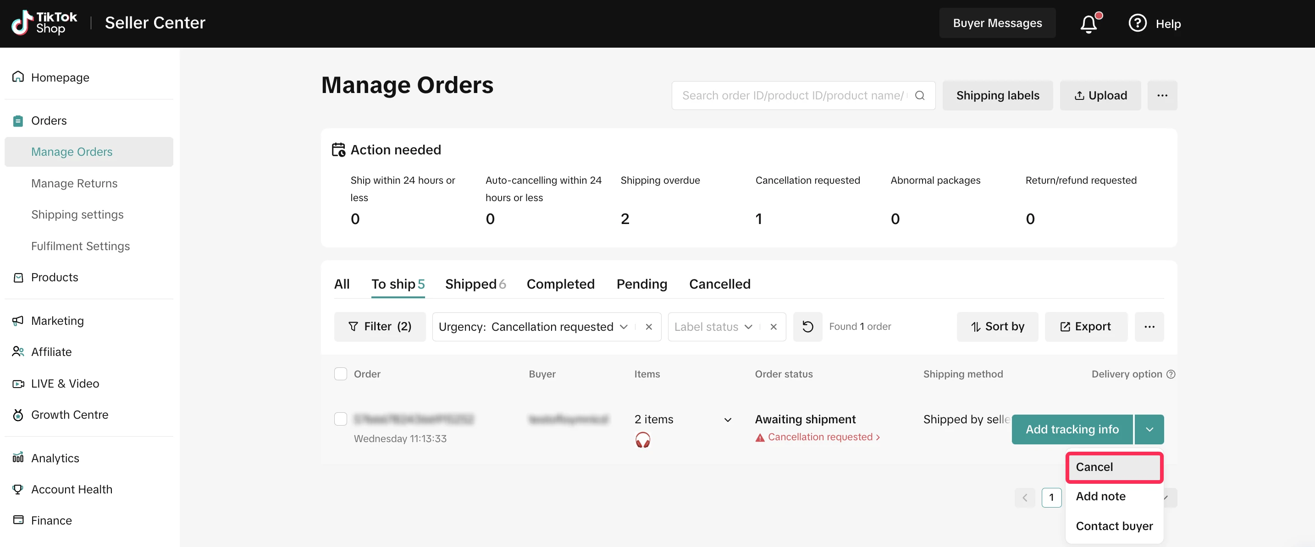Tick the select-all Order checkbox
1315x547 pixels.
341,374
